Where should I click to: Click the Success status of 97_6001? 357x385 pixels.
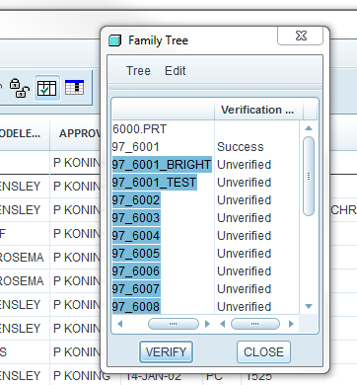[241, 147]
